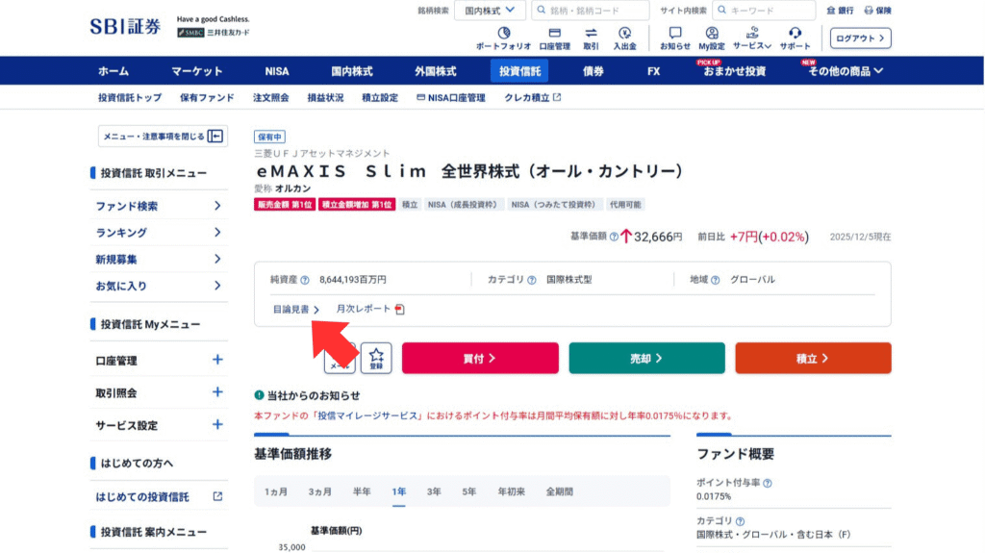Image resolution: width=985 pixels, height=553 pixels.
Task: Click 月次レポート PDF icon
Action: [x=399, y=309]
